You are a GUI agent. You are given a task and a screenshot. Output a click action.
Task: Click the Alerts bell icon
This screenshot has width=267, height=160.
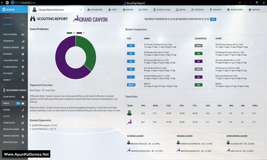click(23, 116)
